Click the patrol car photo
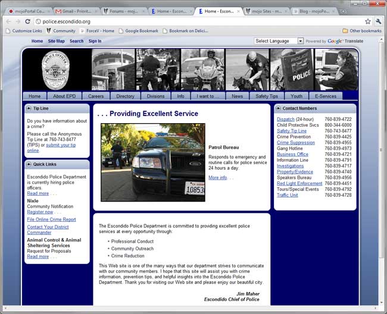Viewport: 387px width, 314px height. [152, 162]
